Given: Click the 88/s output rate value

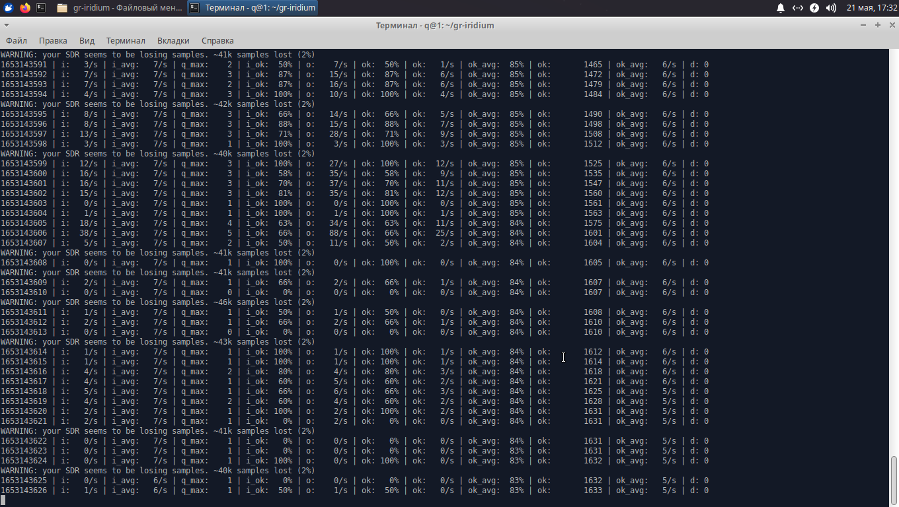Looking at the screenshot, I should [x=338, y=233].
